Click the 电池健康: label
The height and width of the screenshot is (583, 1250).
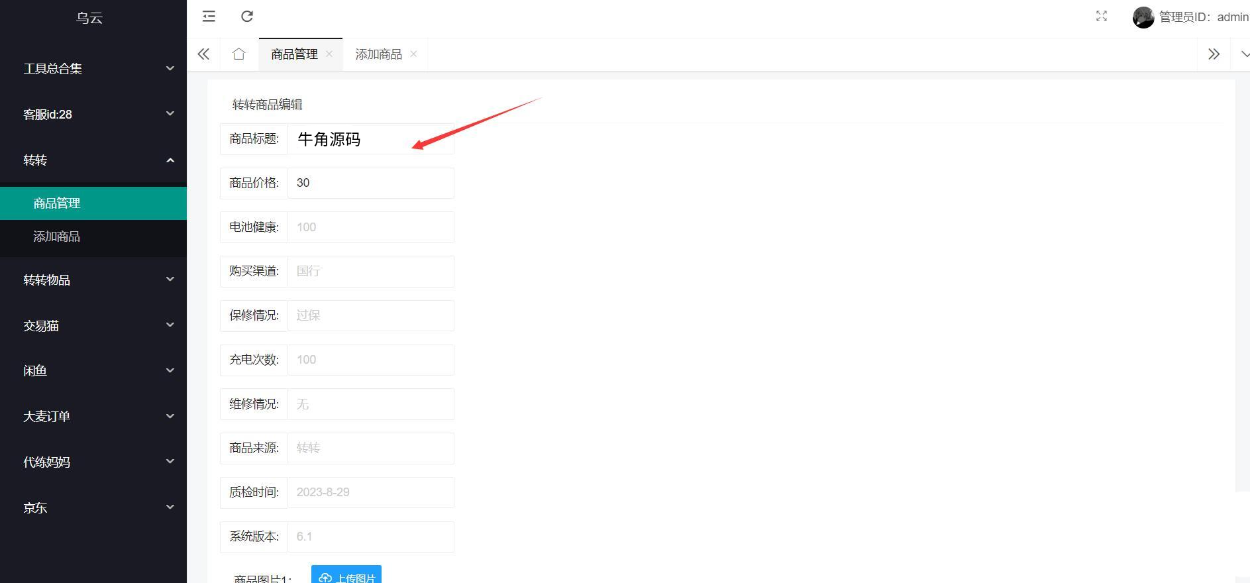pos(254,227)
